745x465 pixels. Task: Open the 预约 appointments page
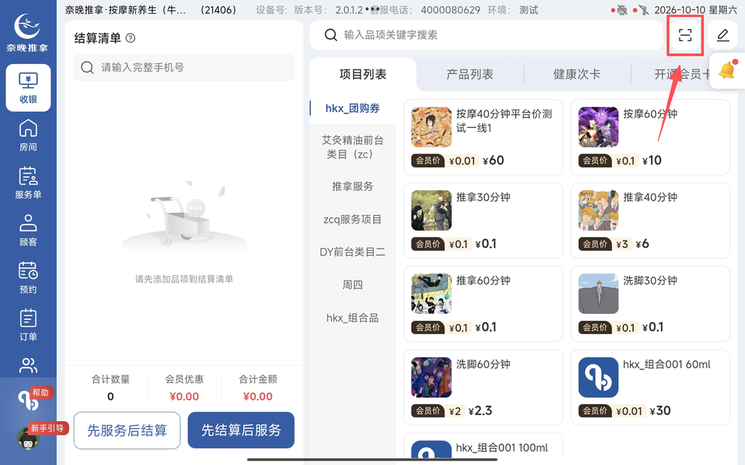point(28,278)
